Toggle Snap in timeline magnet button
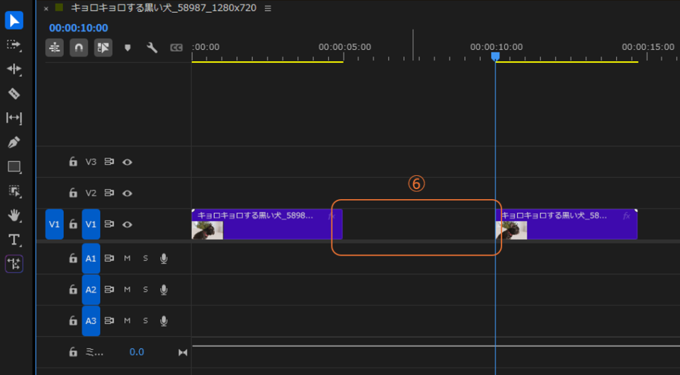The width and height of the screenshot is (680, 375). tap(78, 48)
